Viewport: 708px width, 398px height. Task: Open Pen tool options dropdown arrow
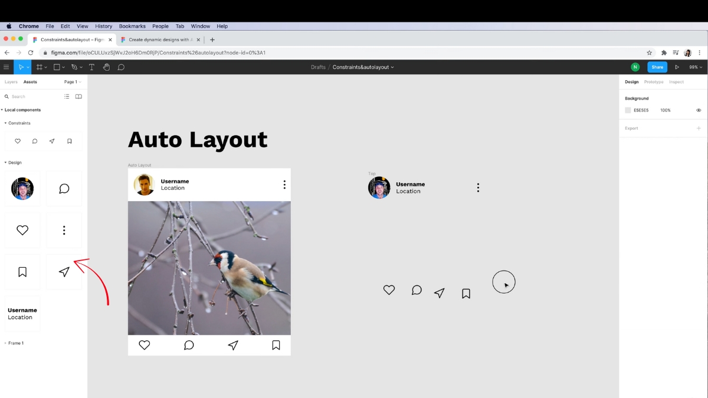point(81,68)
